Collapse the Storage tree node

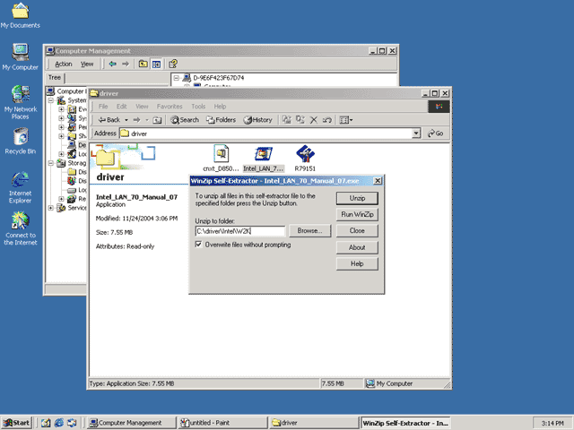[51, 163]
